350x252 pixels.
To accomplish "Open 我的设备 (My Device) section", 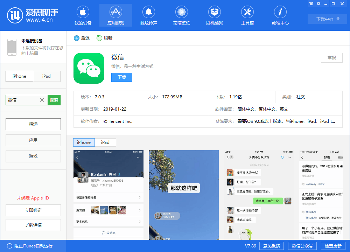I will [x=83, y=15].
